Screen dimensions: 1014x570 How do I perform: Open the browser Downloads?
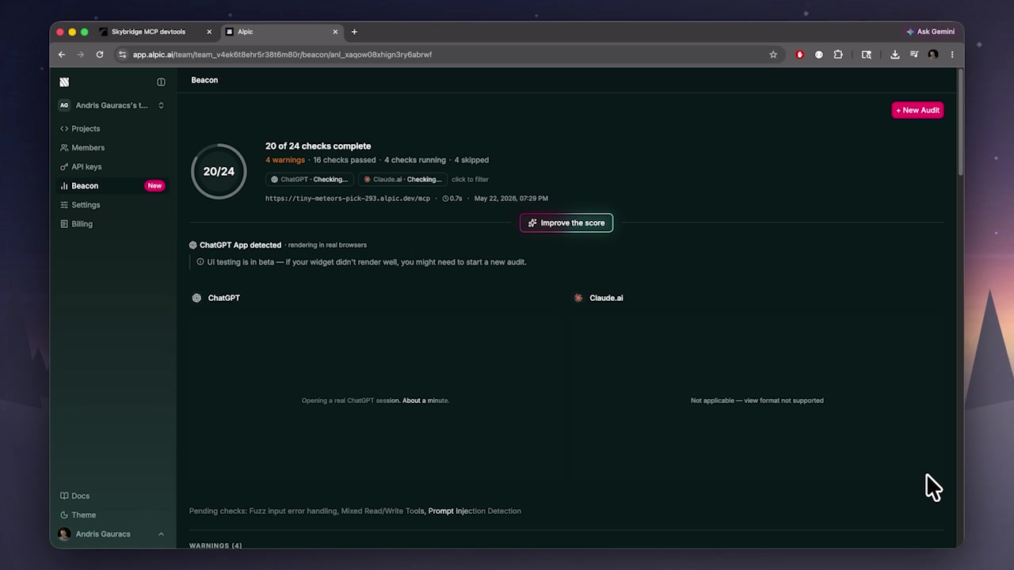[x=895, y=55]
